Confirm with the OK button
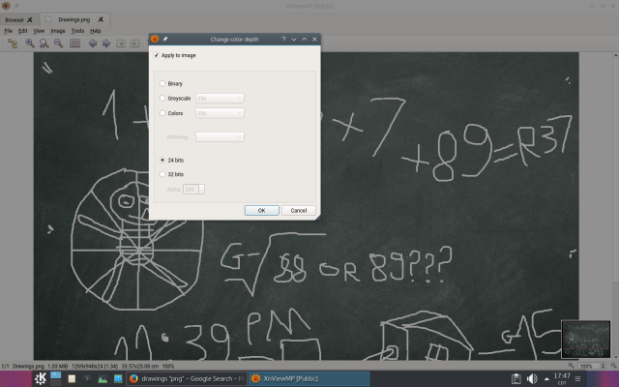Image resolution: width=619 pixels, height=387 pixels. coord(262,211)
